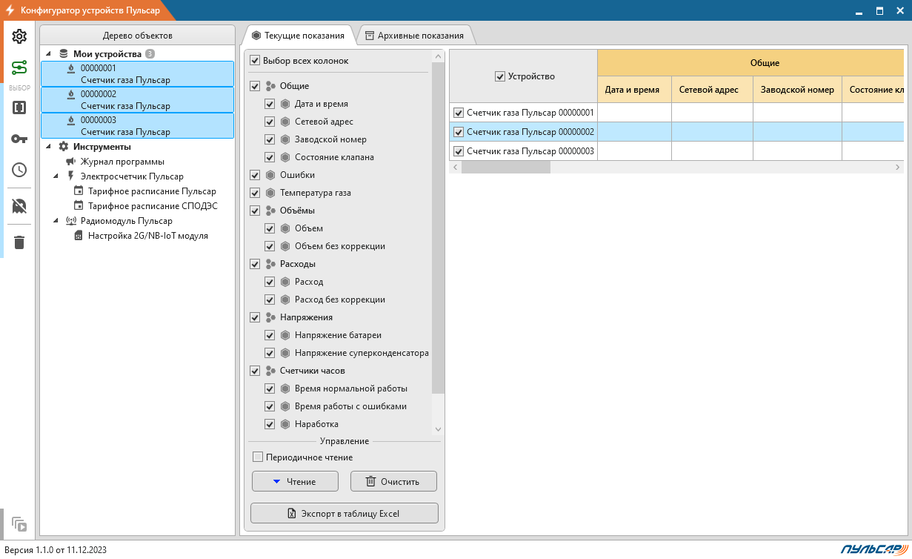Toggle the Сетевой адрес column checkbox
The width and height of the screenshot is (912, 559).
[270, 122]
